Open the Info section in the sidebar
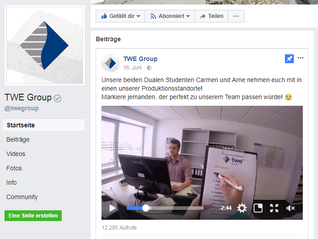The height and width of the screenshot is (239, 318). point(11,183)
